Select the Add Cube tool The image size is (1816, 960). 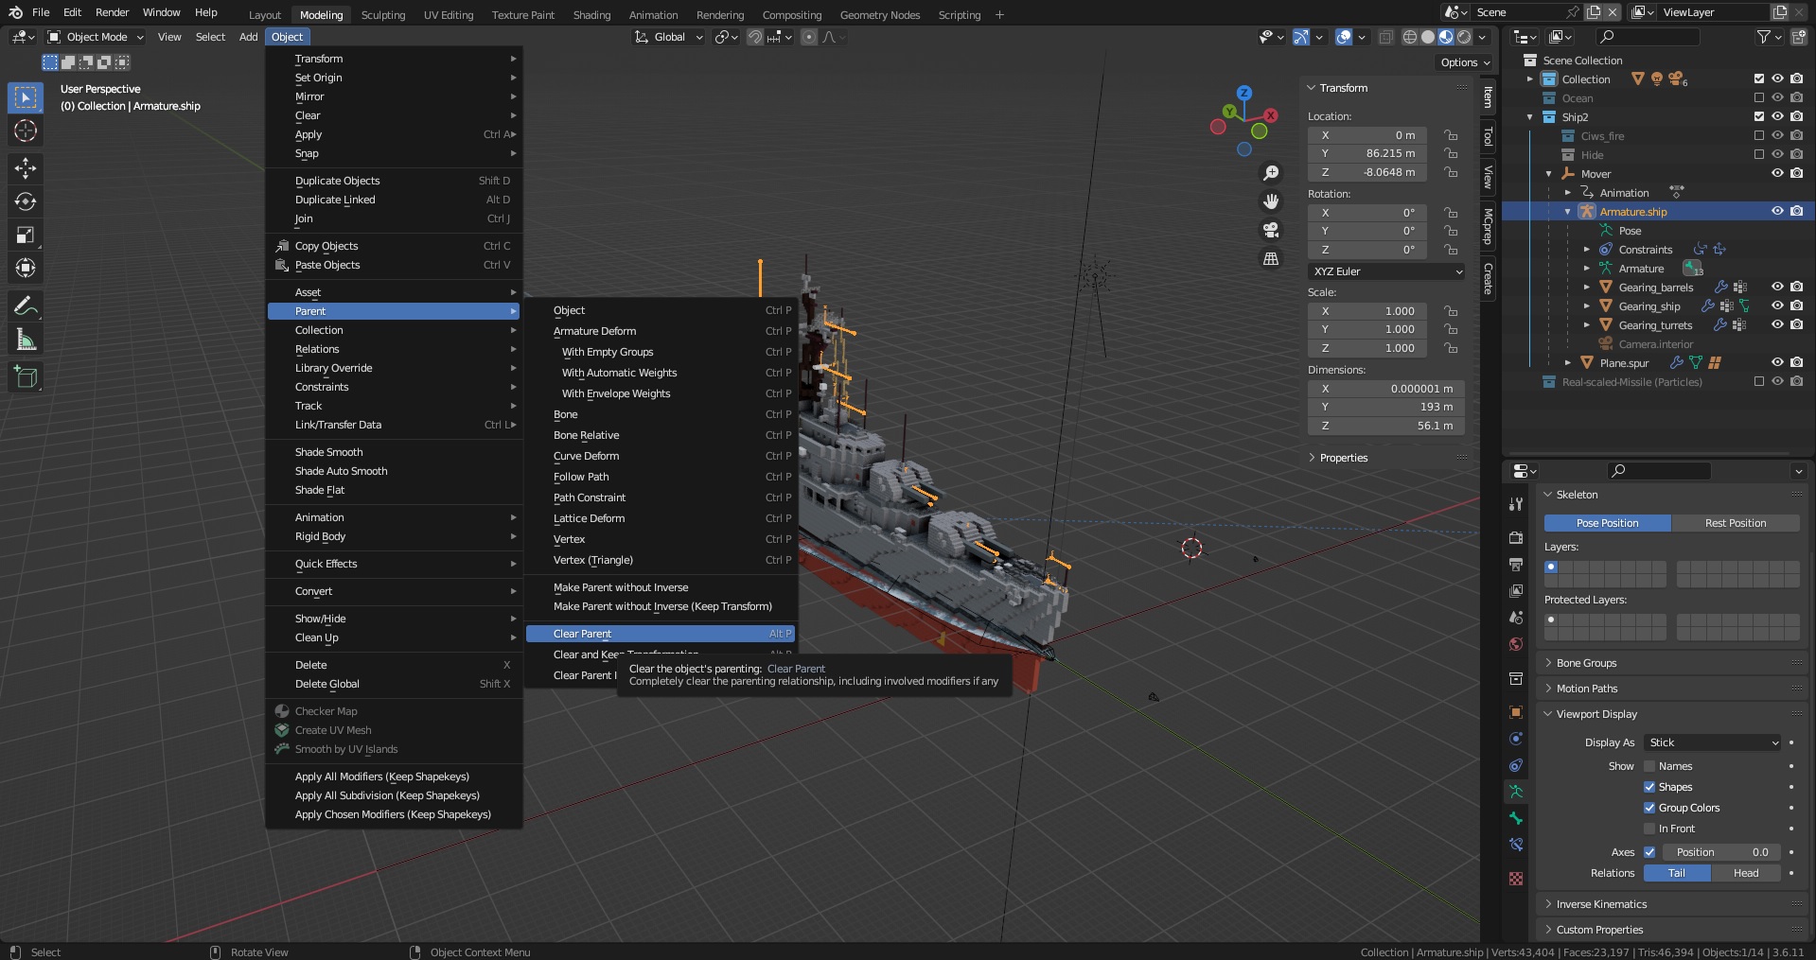click(26, 376)
